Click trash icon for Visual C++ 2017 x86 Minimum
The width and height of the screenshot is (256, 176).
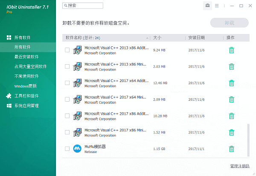231,132
